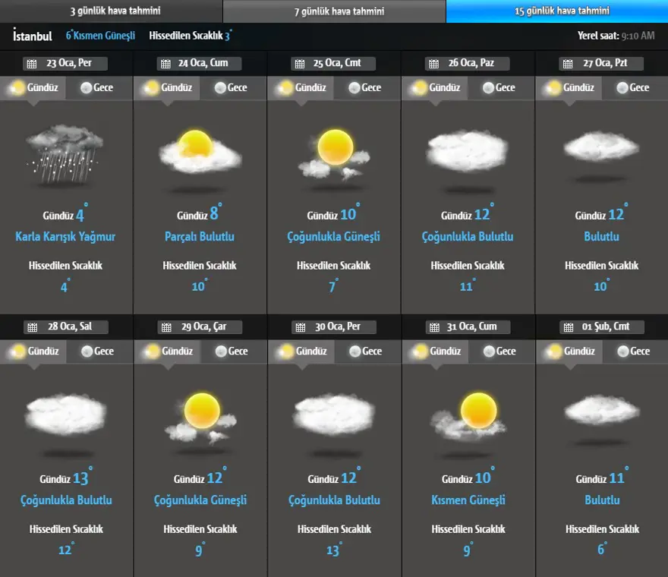Click the partly sunny icon for 31 Oca
This screenshot has height=577, width=668.
pyautogui.click(x=468, y=416)
